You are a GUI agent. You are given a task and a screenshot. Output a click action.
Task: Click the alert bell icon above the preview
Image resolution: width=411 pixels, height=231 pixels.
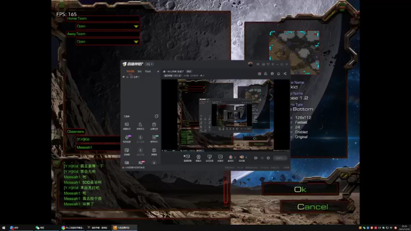tap(266, 73)
